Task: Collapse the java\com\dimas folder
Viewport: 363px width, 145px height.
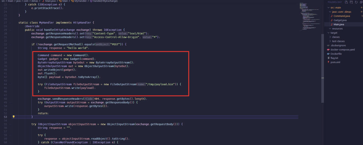Action: 330,12
